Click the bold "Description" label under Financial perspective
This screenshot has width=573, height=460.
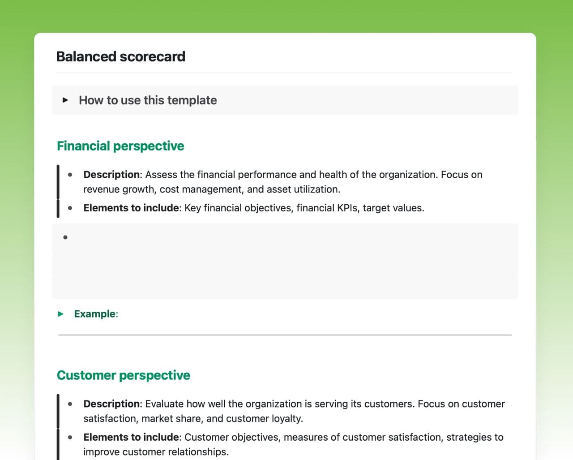point(111,175)
